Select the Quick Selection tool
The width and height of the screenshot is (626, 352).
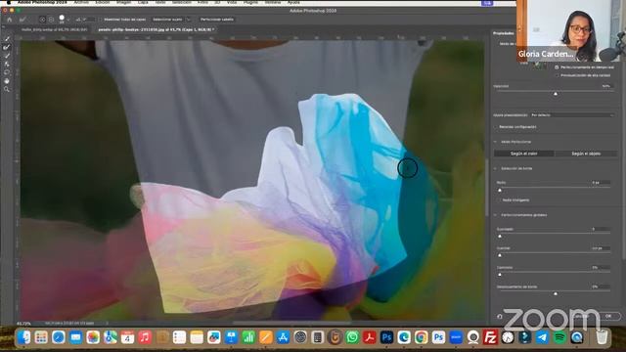pos(7,39)
